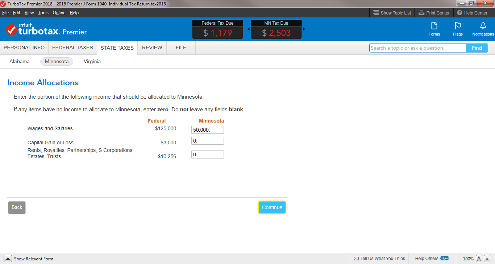
Task: Open the Print Center
Action: coord(434,13)
